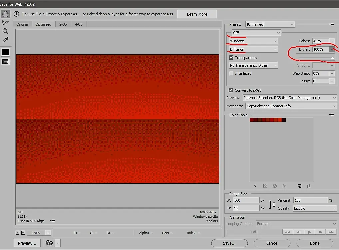Select the Eyedropper tool
This screenshot has height=250, width=339.
[x=5, y=40]
